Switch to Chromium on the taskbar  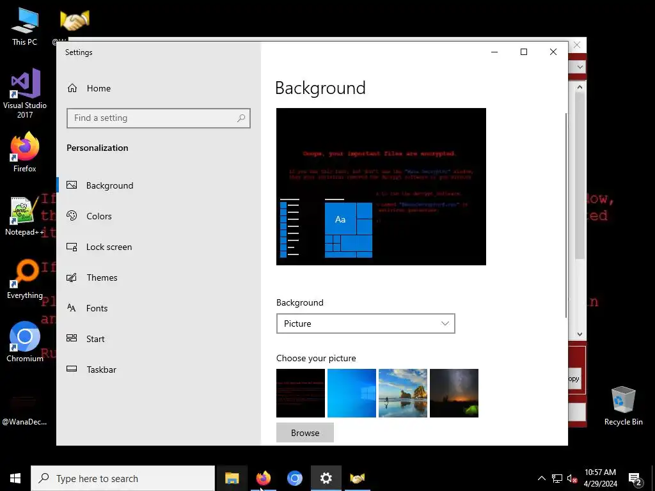(x=294, y=478)
